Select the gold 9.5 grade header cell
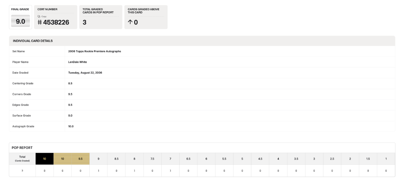399x181 pixels. (x=80, y=158)
